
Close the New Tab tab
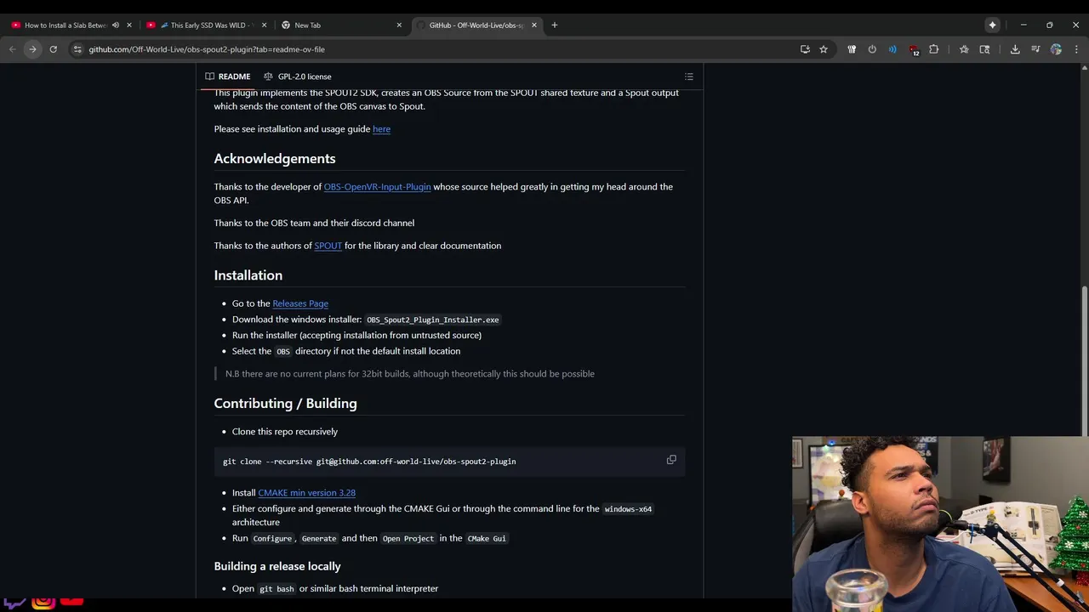point(399,25)
